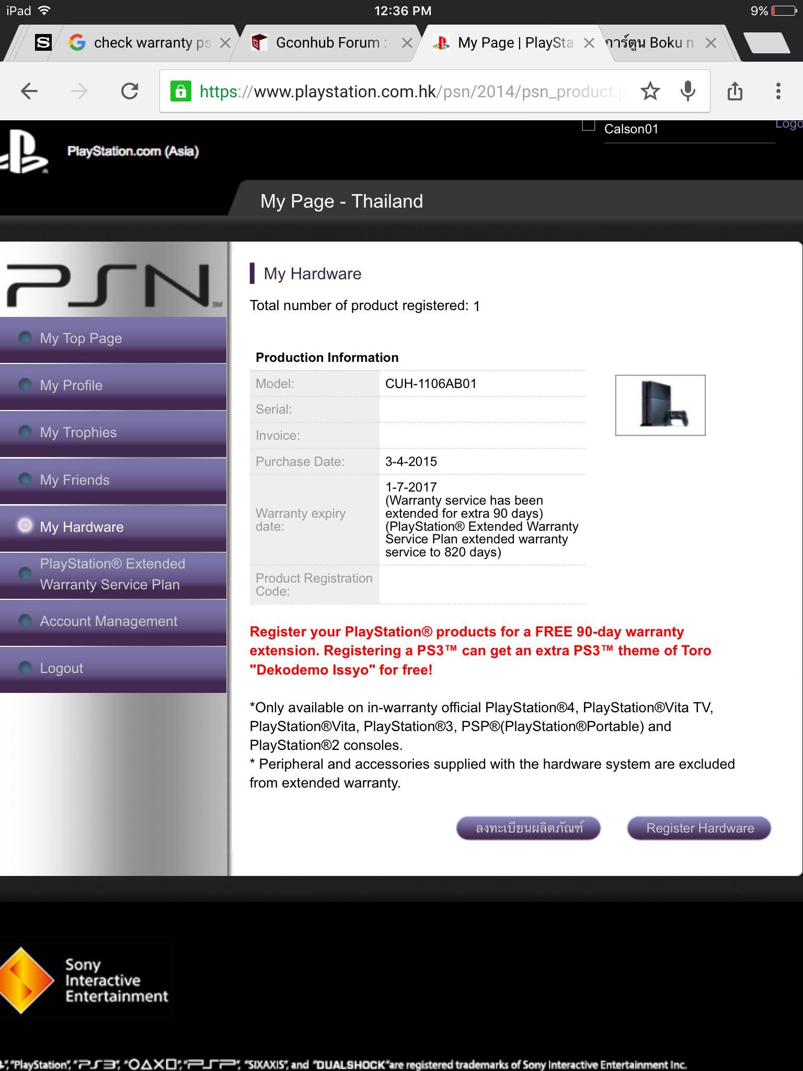
Task: Click the Logout link at top right
Action: (789, 124)
